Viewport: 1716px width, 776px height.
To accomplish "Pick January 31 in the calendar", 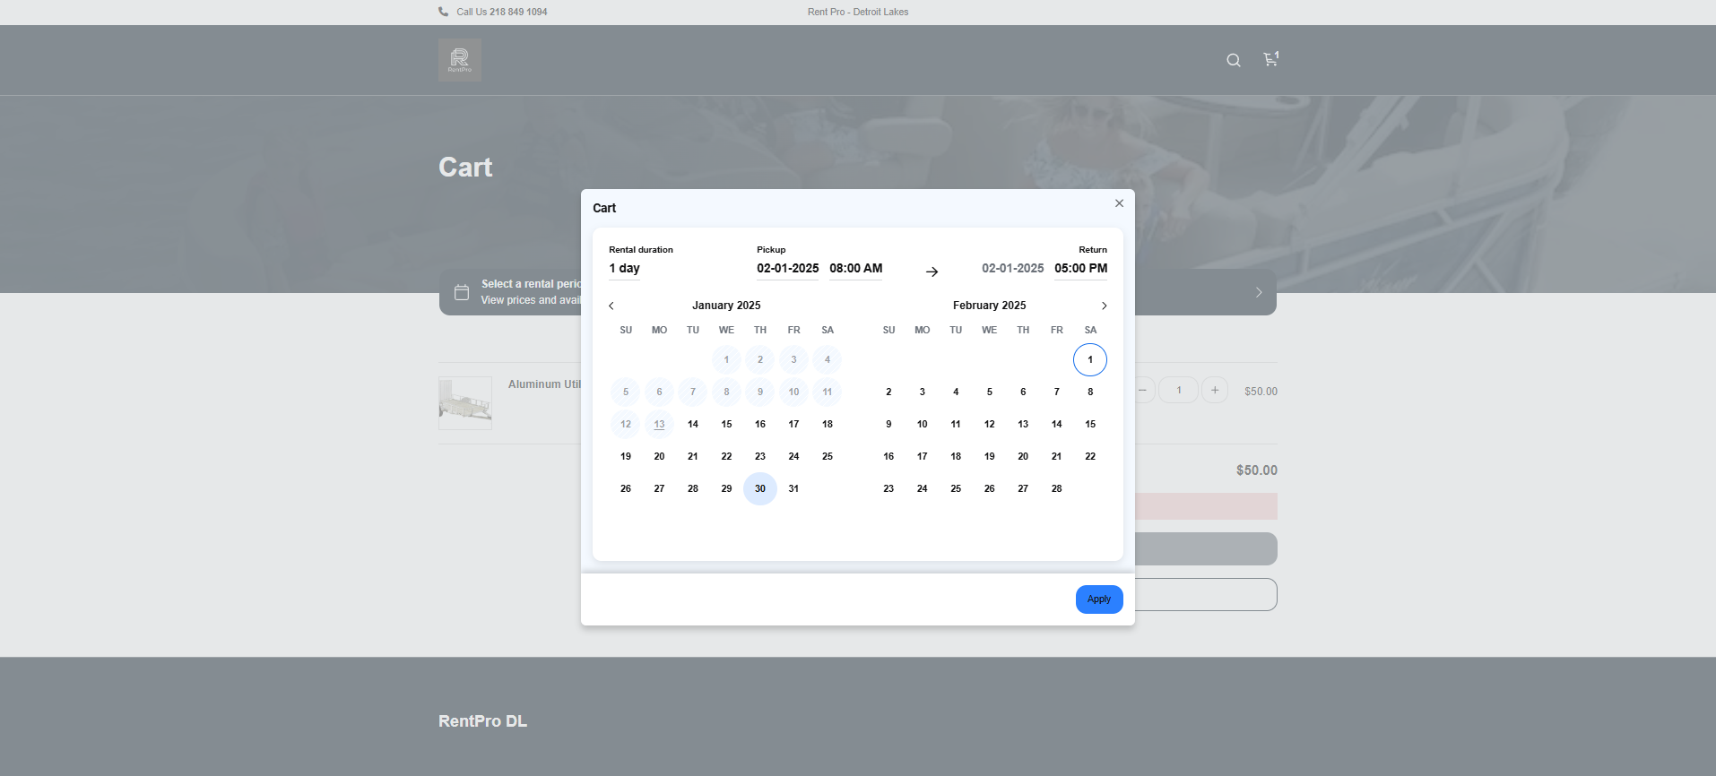I will (793, 489).
